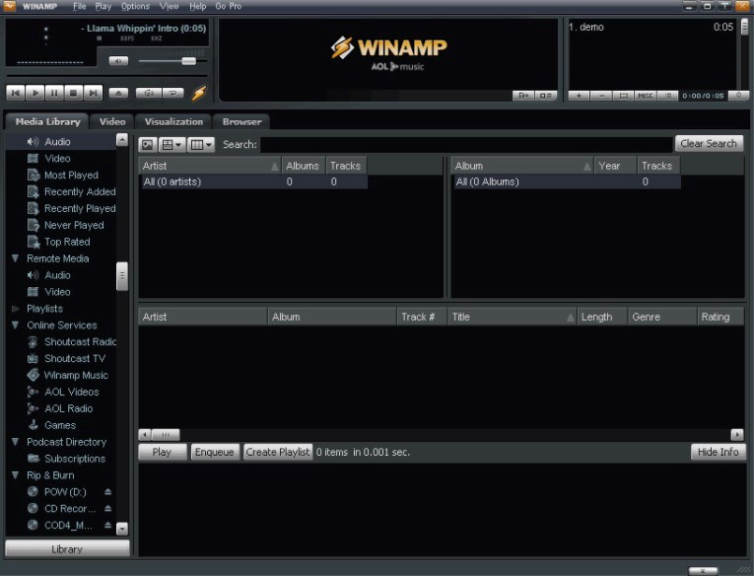The width and height of the screenshot is (754, 576).
Task: Click the volume slider handle
Action: pyautogui.click(x=188, y=61)
